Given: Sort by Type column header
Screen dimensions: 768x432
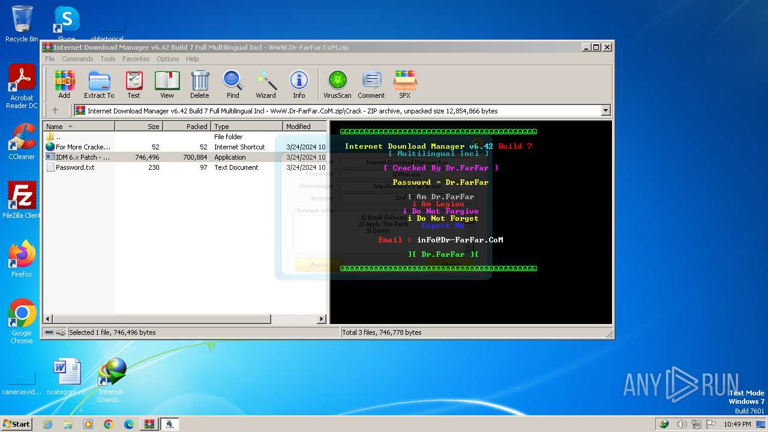Looking at the screenshot, I should point(247,126).
